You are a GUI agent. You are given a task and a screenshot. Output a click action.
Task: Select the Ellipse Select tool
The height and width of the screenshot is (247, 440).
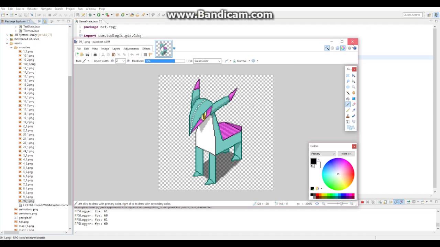348,87
